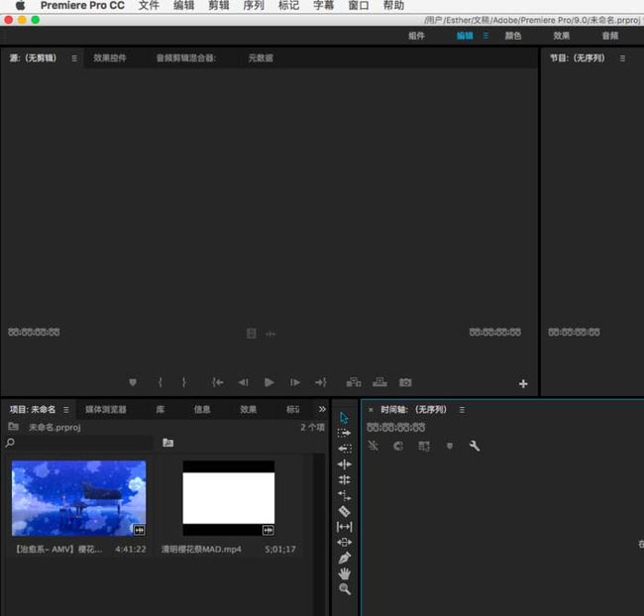Screen dimensions: 644x616
Task: Click the Overwrite edit button
Action: pos(379,382)
